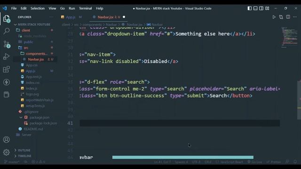301x169 pixels.
Task: Collapse the client folder
Action: coord(25,30)
